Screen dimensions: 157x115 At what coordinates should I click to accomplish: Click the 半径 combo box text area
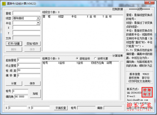(x=25, y=23)
